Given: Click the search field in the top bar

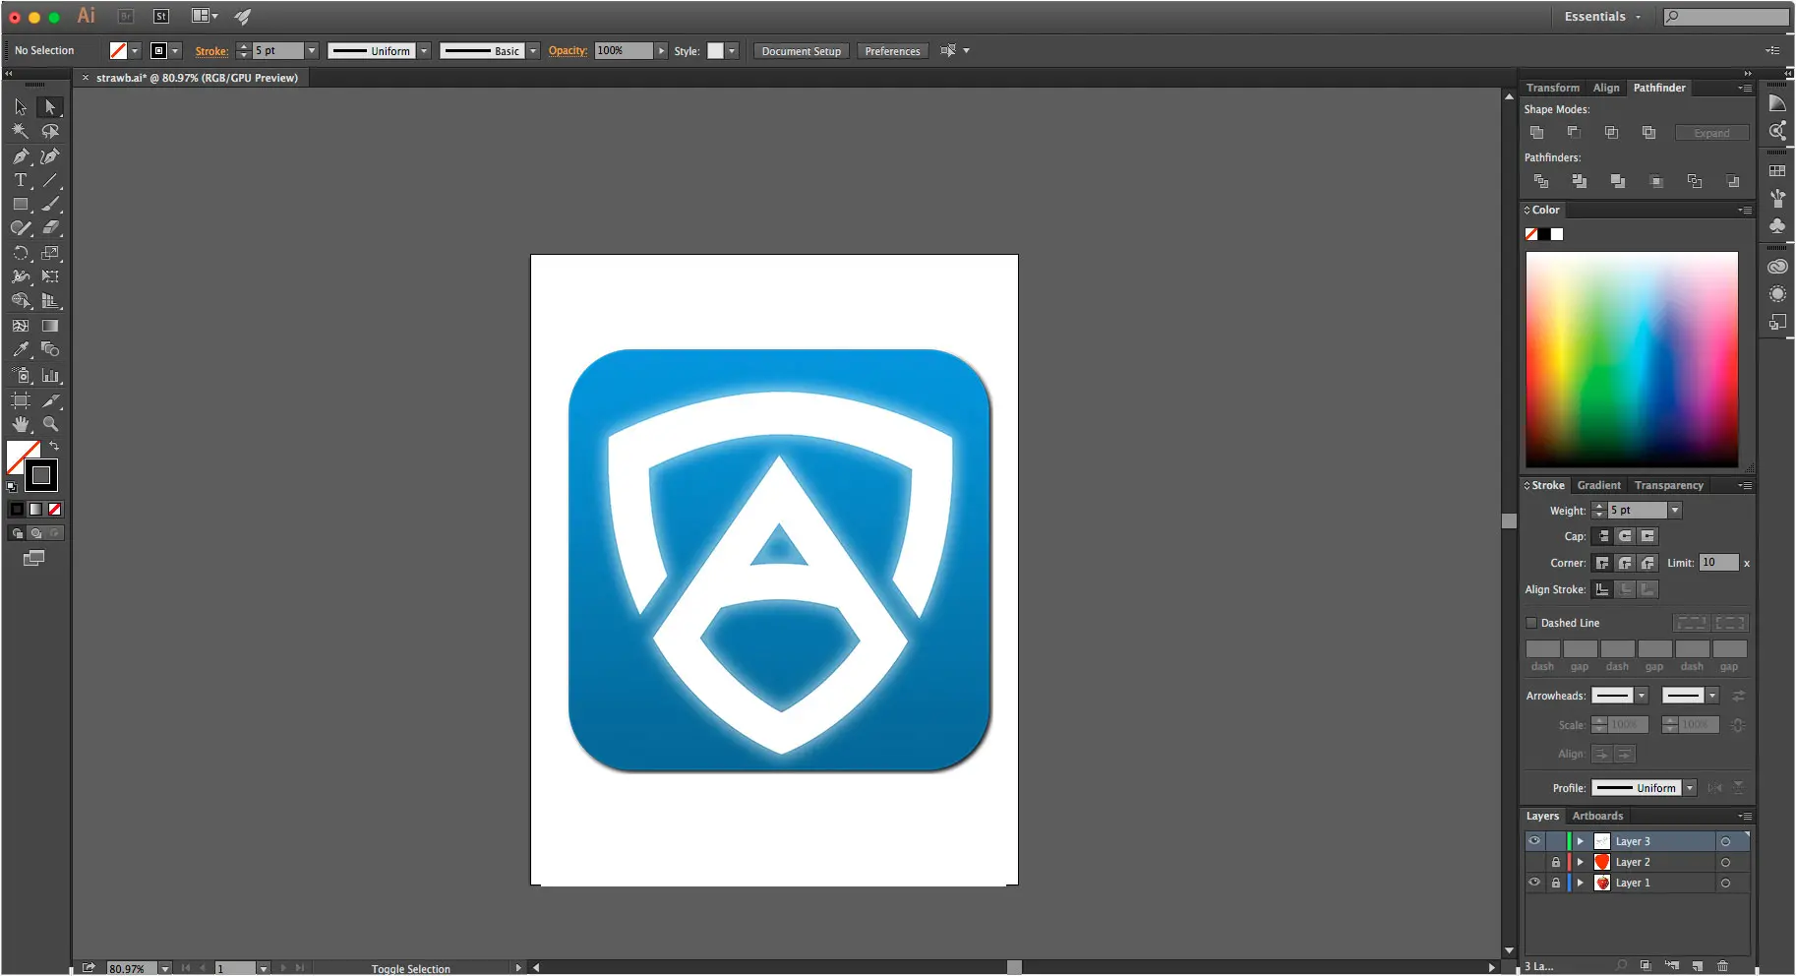Looking at the screenshot, I should pos(1724,17).
